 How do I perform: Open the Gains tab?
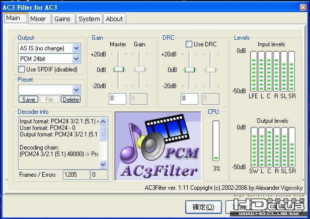click(63, 19)
